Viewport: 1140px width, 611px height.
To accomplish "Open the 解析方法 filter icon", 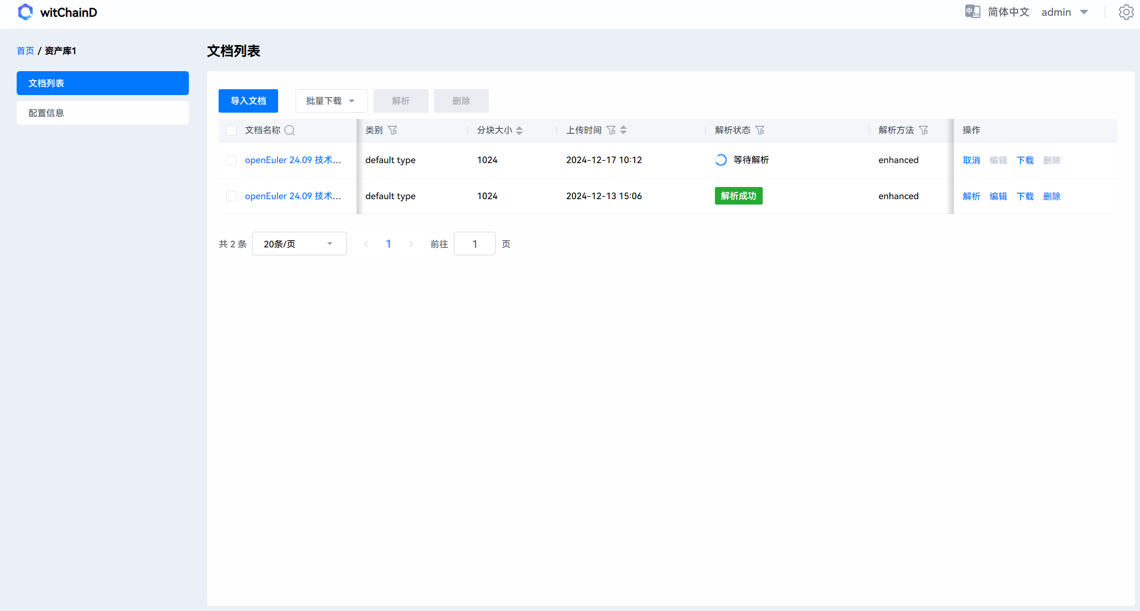I will [923, 130].
